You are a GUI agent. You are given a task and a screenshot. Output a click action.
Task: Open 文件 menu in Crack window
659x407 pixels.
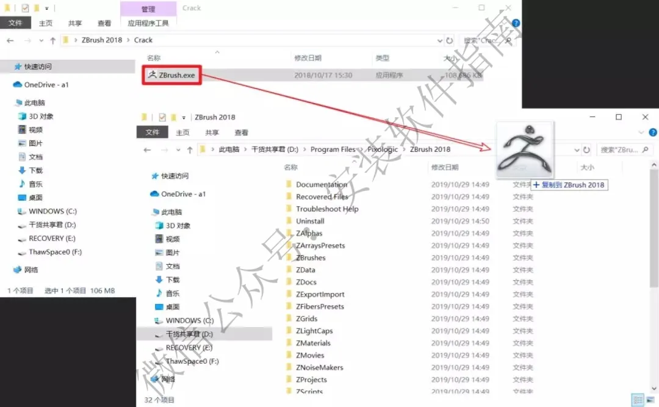pos(15,23)
